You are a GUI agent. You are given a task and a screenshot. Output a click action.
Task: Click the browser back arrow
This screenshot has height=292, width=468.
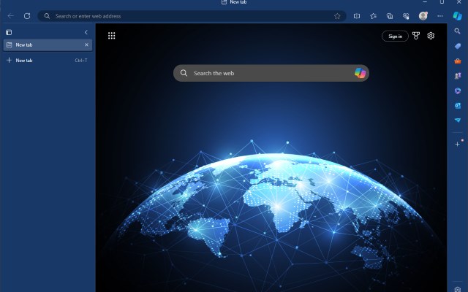tap(11, 16)
